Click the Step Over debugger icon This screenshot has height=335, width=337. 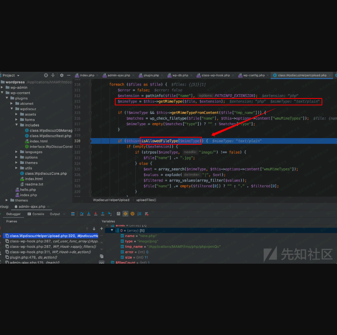[x=81, y=214]
